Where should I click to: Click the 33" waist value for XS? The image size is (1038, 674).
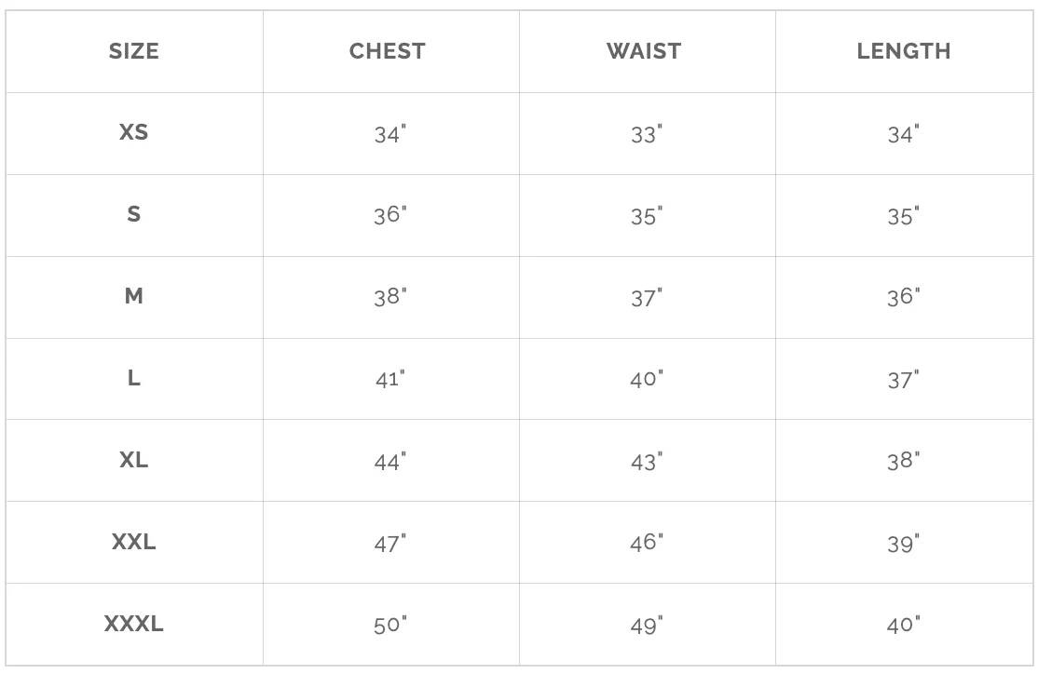click(646, 134)
